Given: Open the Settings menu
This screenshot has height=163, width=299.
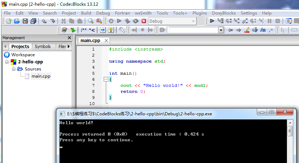Looking at the screenshot, I should pos(249,13).
